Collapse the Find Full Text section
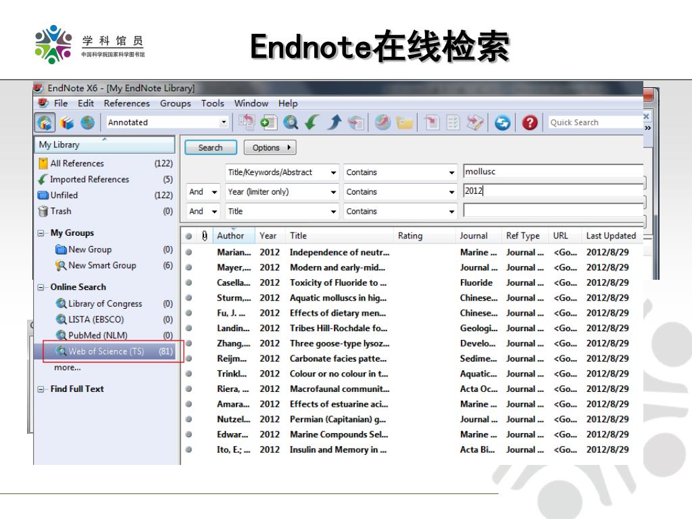Viewport: 692px width, 519px height. pos(41,389)
